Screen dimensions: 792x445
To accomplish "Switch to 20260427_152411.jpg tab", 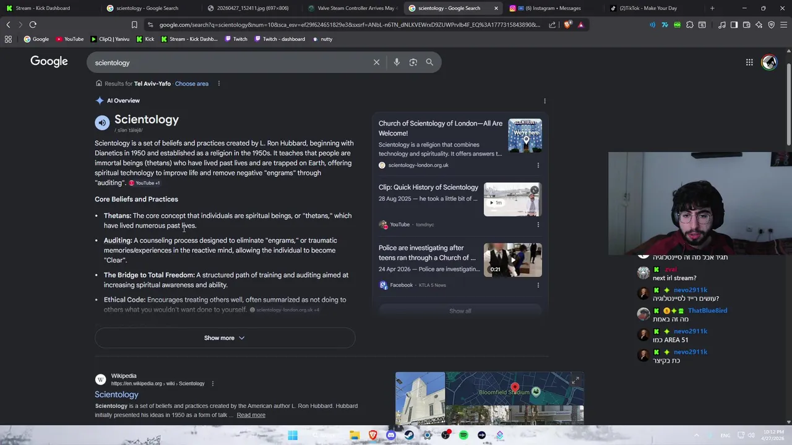I will point(252,8).
